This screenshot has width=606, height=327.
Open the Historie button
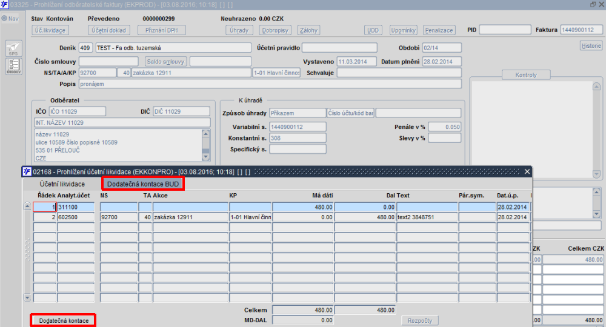coord(591,45)
